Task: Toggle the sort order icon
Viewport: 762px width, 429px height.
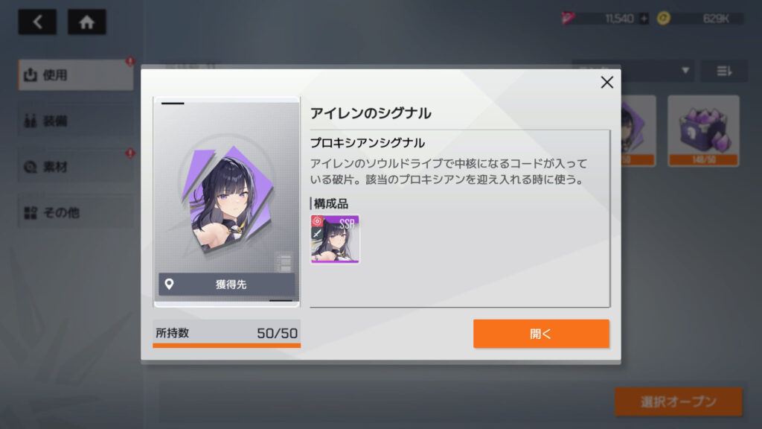Action: 724,71
